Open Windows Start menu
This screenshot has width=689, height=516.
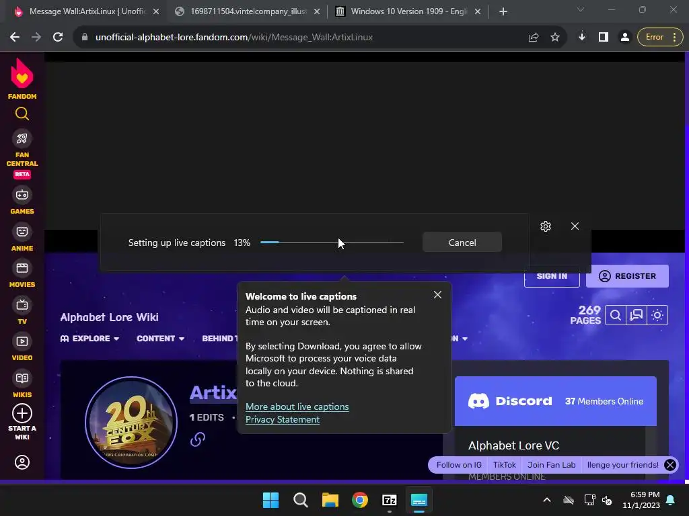pyautogui.click(x=270, y=500)
